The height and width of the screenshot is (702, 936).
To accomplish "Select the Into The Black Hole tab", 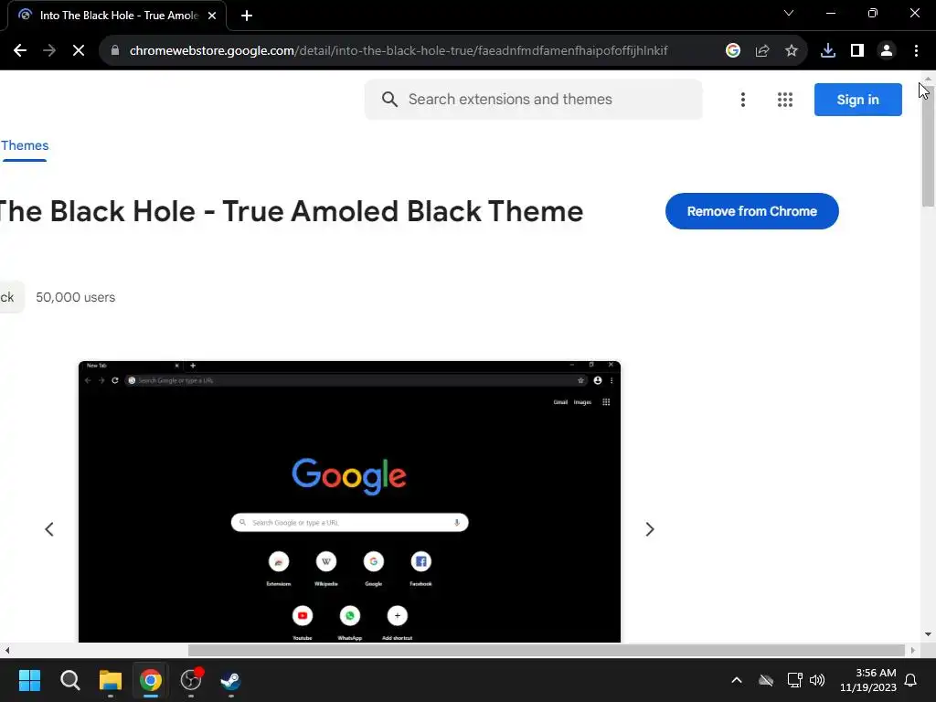I will (117, 16).
